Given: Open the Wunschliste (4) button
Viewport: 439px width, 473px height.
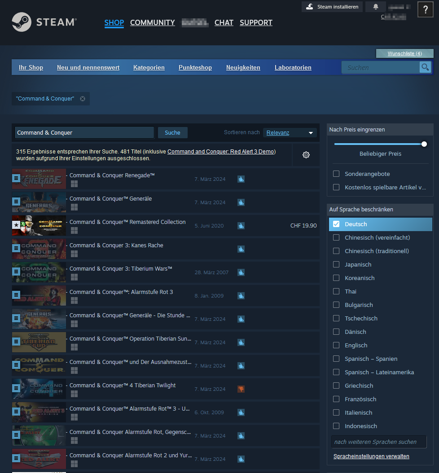Looking at the screenshot, I should tap(404, 53).
